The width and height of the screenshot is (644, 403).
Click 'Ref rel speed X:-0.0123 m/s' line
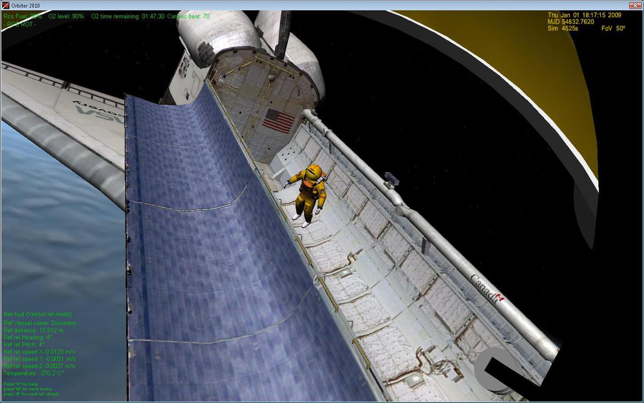click(40, 351)
